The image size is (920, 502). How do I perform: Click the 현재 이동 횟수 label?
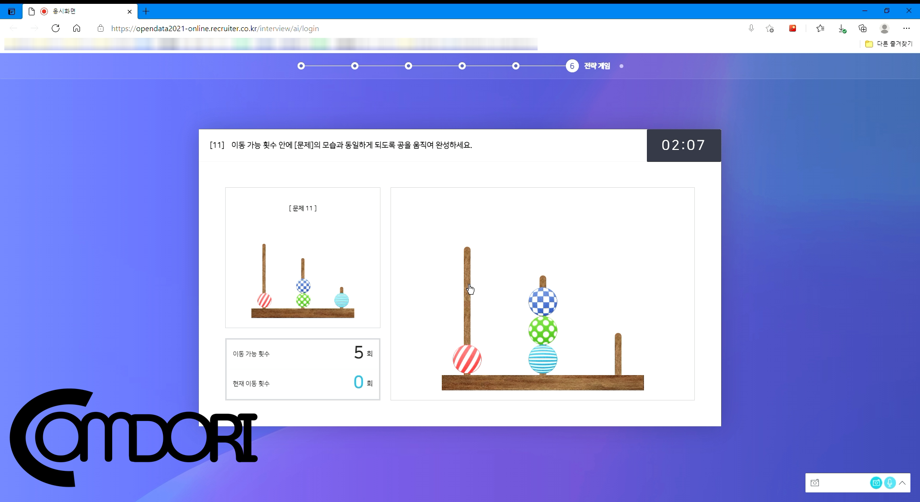click(x=251, y=384)
